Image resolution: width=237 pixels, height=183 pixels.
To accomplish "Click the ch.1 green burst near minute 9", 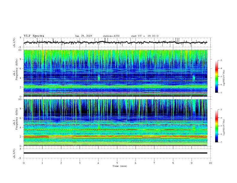I will pos(194,77).
